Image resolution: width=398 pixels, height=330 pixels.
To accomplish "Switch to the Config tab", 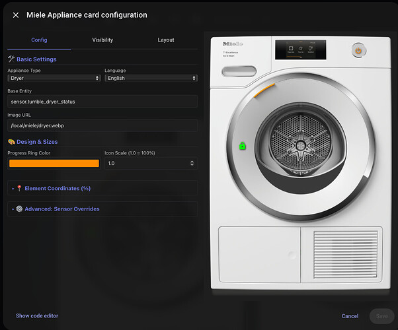I will [39, 40].
